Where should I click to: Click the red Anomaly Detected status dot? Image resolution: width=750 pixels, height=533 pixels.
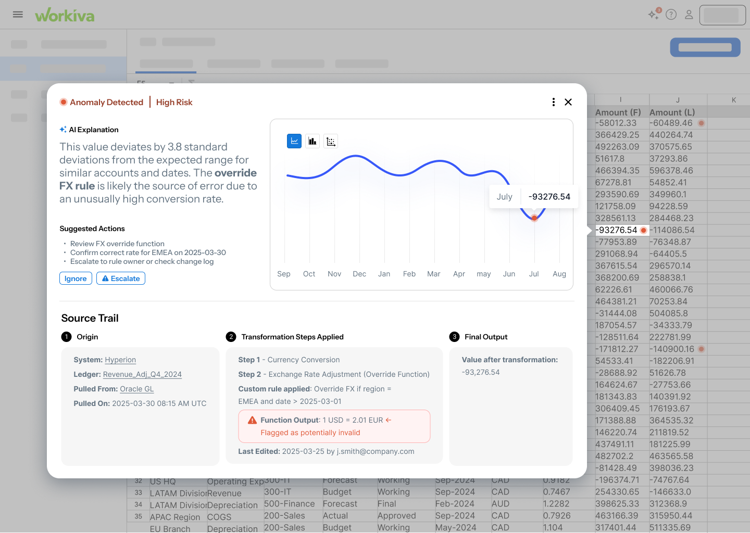click(x=64, y=102)
